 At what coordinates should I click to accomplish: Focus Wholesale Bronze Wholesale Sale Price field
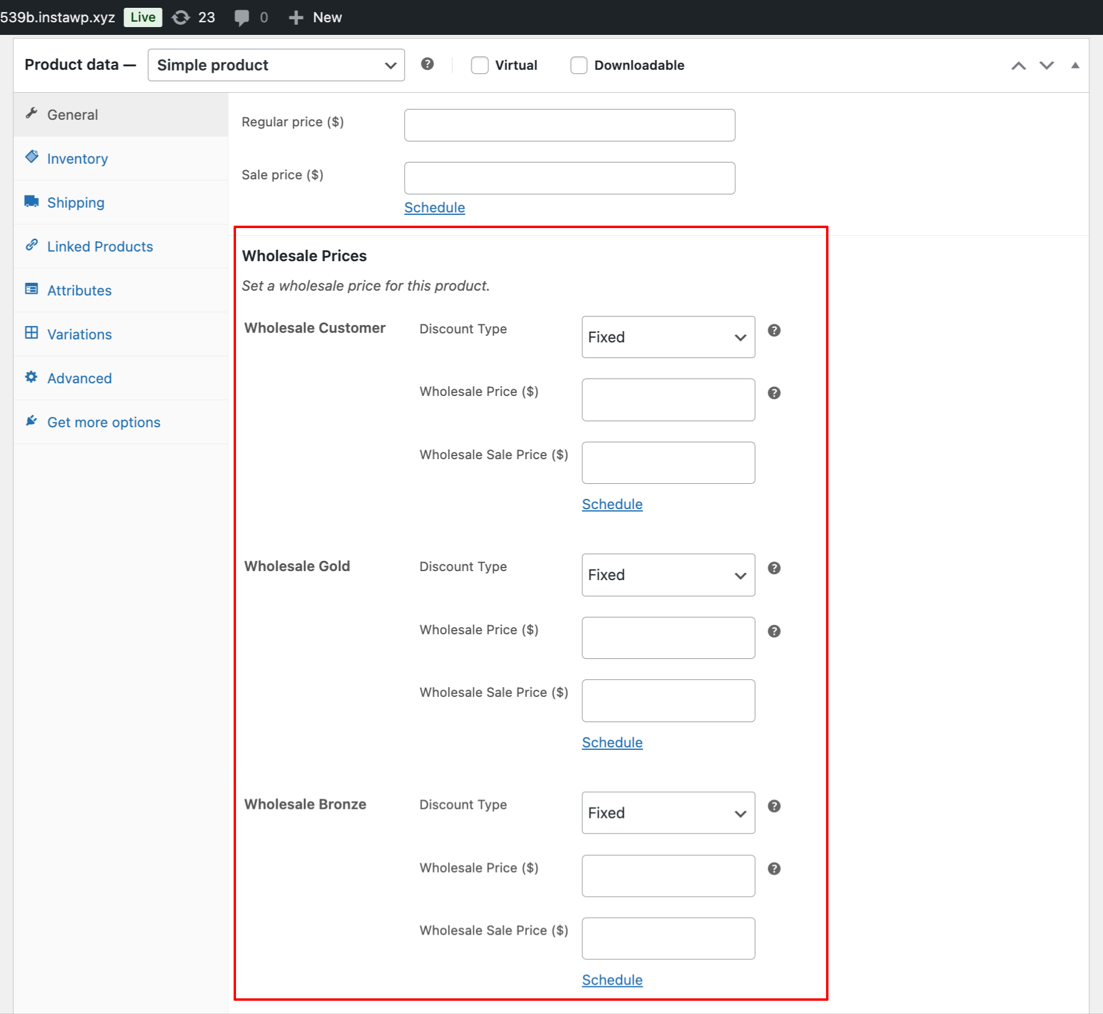tap(668, 939)
